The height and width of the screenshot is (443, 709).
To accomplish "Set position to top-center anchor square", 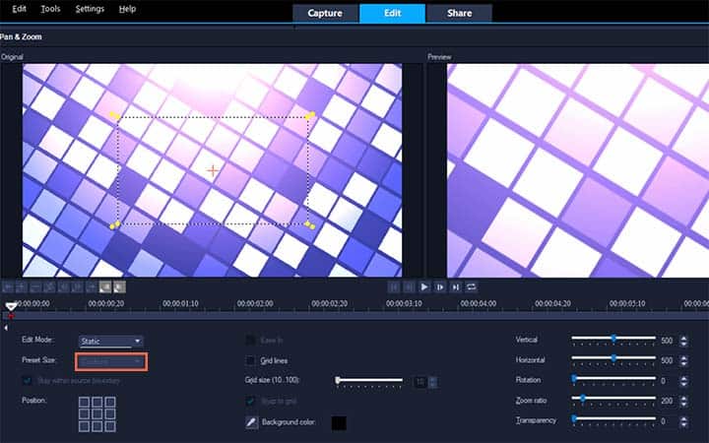I will pos(97,402).
